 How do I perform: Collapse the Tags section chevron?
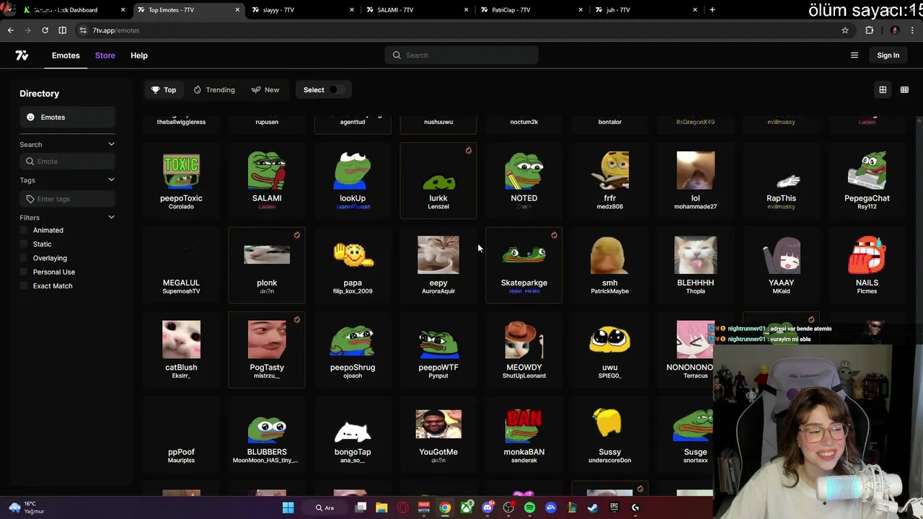click(111, 179)
